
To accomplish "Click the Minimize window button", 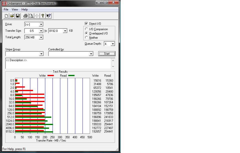I will pyautogui.click(x=99, y=2).
